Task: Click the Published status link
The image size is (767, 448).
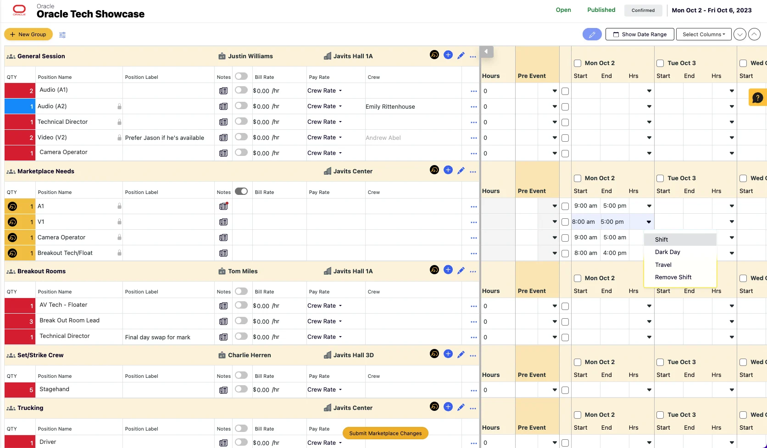Action: pyautogui.click(x=601, y=10)
